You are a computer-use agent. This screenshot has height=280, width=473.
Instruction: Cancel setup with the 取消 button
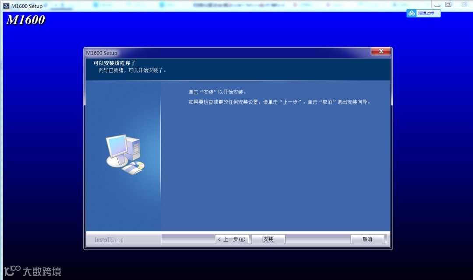[367, 239]
